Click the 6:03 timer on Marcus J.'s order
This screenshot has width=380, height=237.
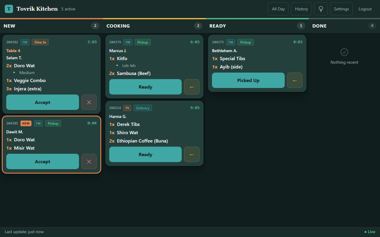pyautogui.click(x=195, y=42)
